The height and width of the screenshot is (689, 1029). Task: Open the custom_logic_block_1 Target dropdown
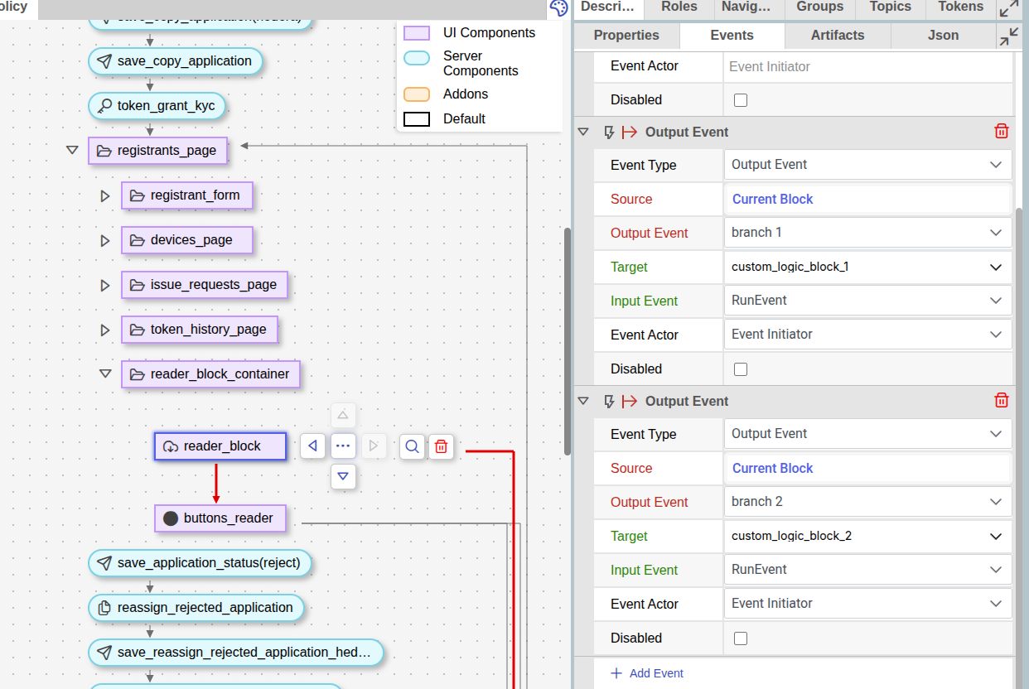[867, 267]
